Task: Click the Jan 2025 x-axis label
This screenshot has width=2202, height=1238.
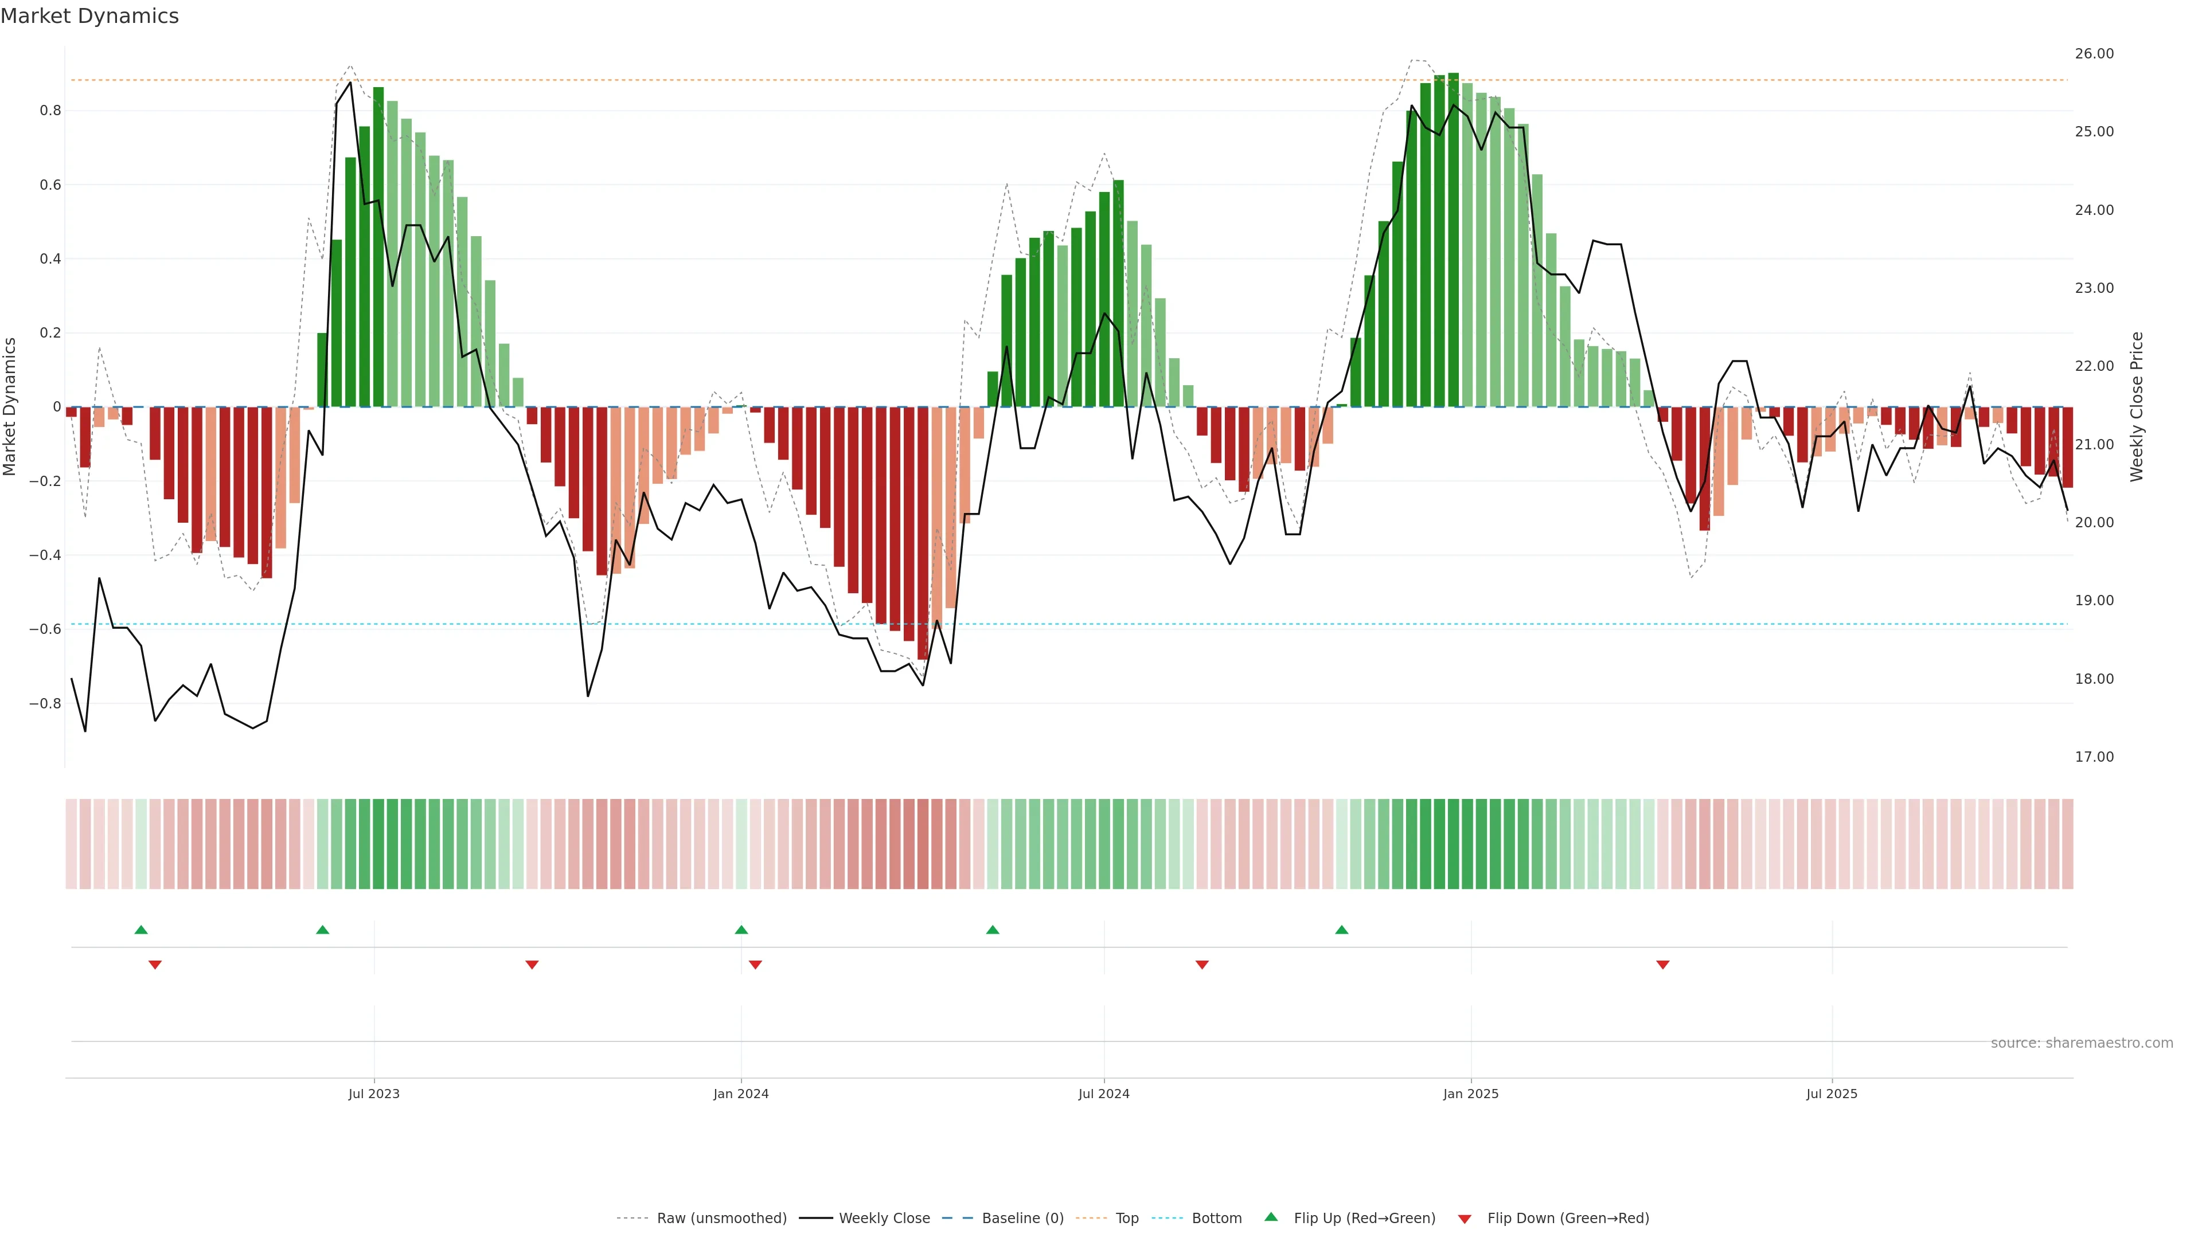Action: [1470, 1094]
